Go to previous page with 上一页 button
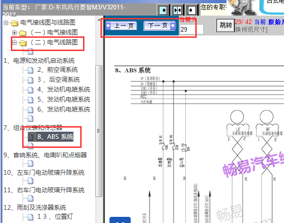284x223 pixels. tap(121, 26)
